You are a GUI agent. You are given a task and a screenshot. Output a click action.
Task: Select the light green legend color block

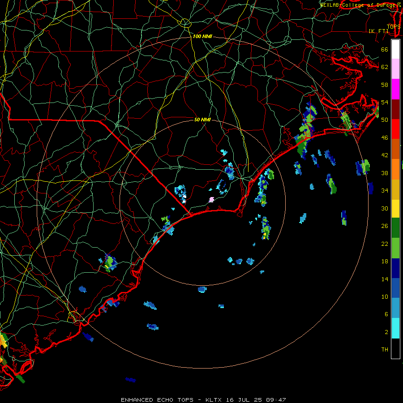coord(395,248)
